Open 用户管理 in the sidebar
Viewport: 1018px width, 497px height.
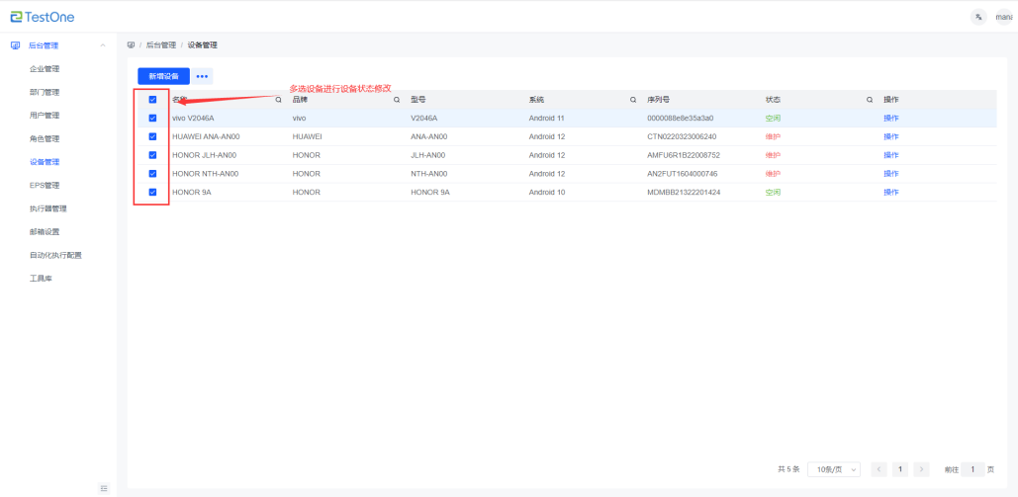coord(45,116)
